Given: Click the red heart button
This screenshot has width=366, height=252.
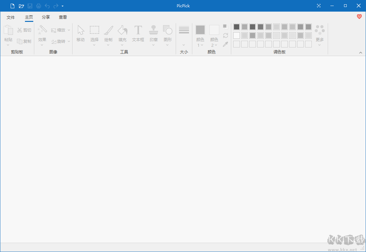Looking at the screenshot, I should pyautogui.click(x=359, y=17).
